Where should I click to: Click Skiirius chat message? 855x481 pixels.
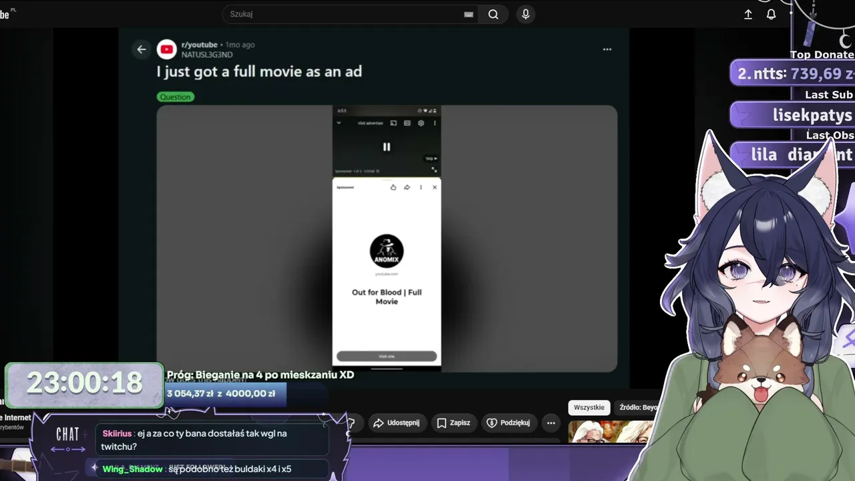tap(213, 440)
